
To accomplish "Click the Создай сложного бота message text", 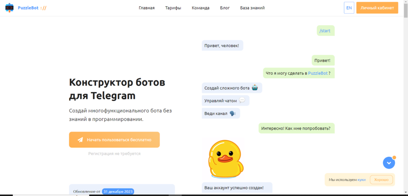I will click(227, 88).
